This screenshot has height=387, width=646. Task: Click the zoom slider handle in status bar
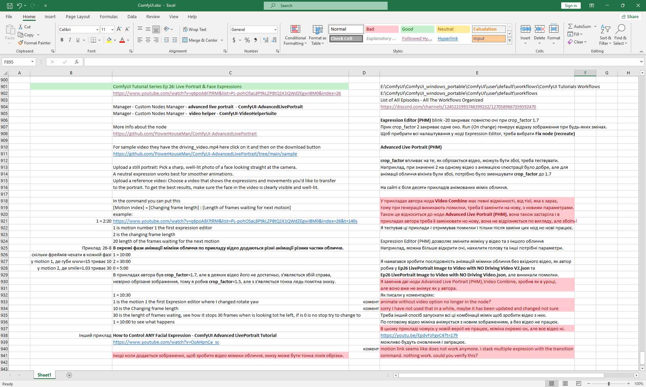(609, 384)
